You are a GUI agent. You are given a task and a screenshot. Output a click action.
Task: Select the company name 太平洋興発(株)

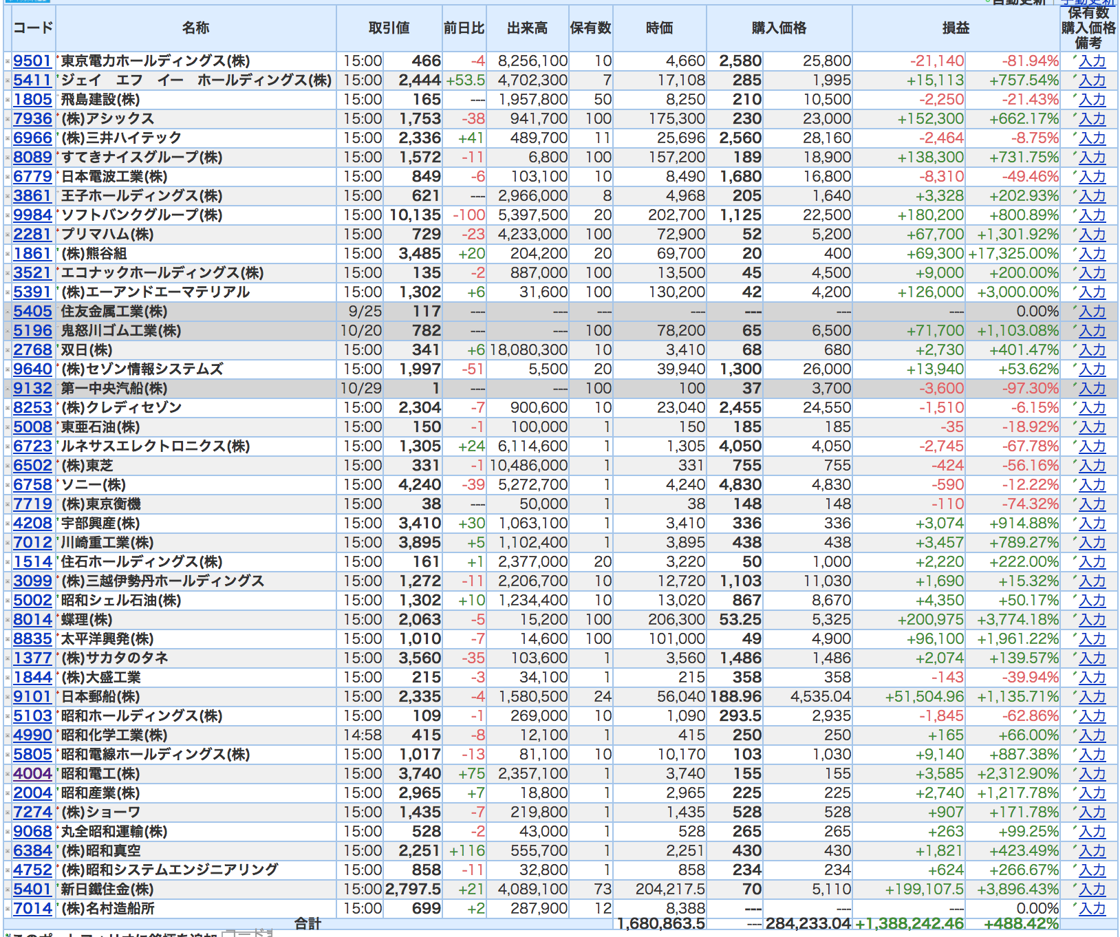click(x=107, y=639)
